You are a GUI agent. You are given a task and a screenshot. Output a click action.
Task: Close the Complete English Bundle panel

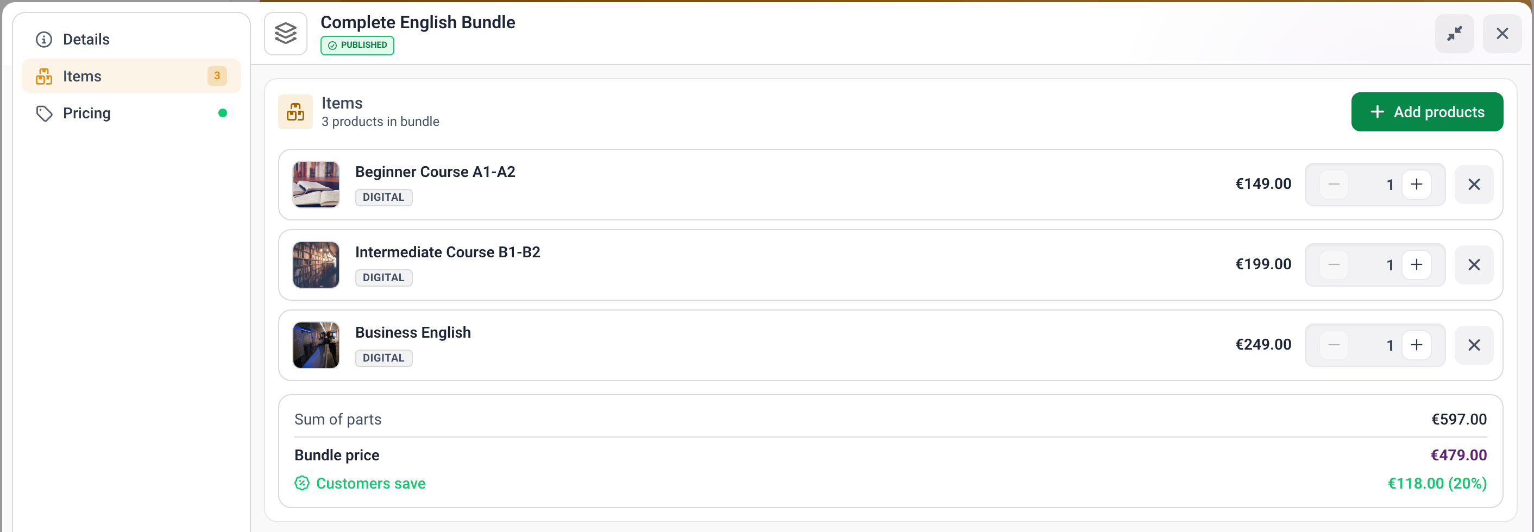(x=1502, y=34)
